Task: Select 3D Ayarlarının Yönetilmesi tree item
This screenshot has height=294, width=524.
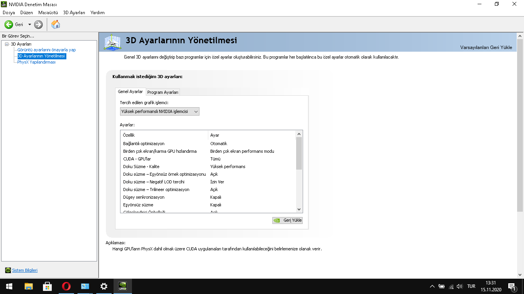Action: pyautogui.click(x=41, y=56)
